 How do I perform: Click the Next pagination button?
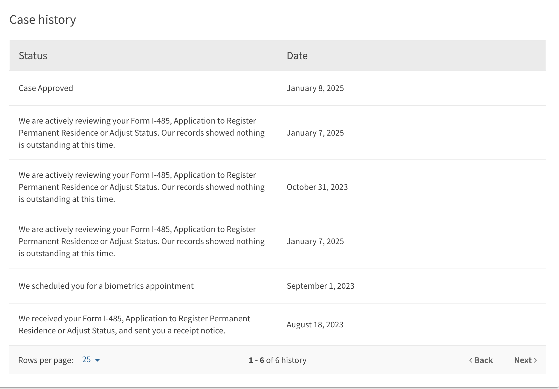click(523, 360)
